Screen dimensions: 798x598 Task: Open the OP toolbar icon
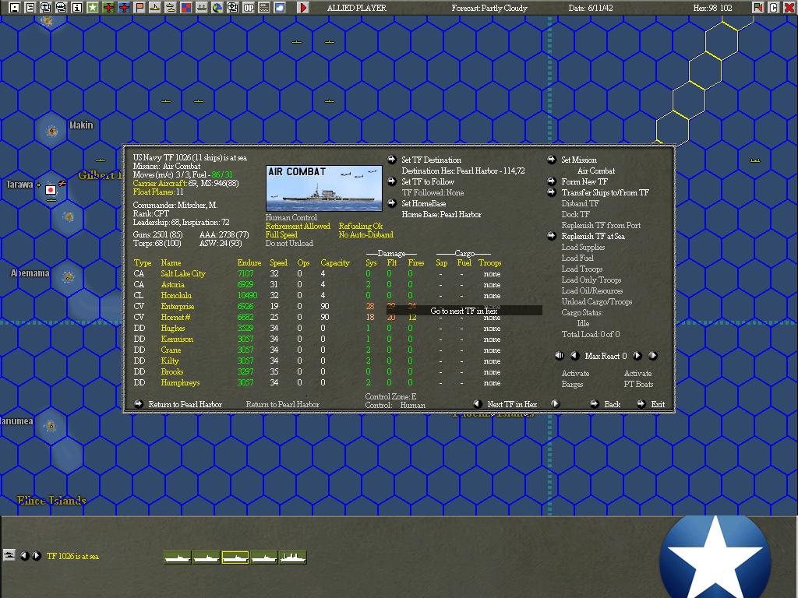[x=249, y=8]
